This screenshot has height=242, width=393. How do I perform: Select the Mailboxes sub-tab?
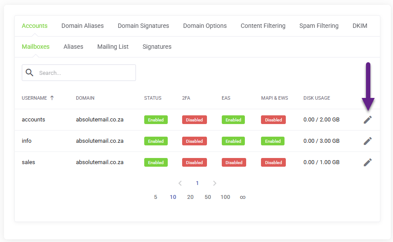pyautogui.click(x=36, y=47)
